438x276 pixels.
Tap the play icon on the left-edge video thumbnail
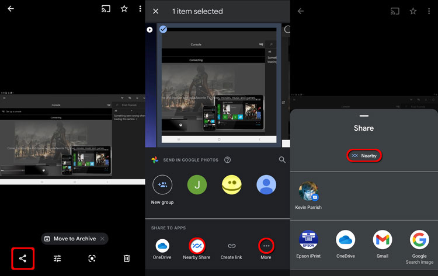[x=150, y=30]
